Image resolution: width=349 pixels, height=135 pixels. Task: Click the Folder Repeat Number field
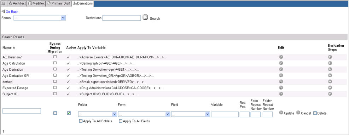268,114
